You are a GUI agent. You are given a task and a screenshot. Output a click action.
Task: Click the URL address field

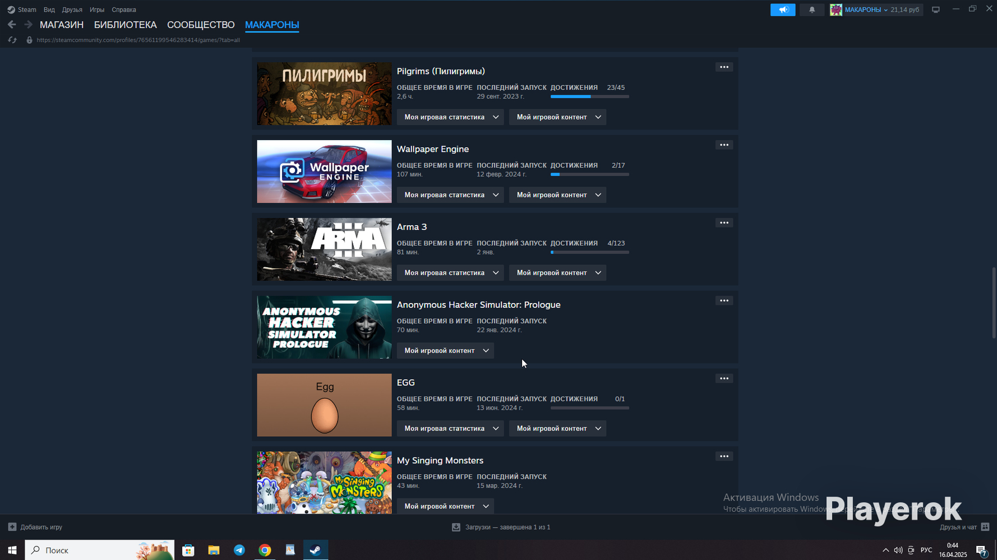[139, 40]
